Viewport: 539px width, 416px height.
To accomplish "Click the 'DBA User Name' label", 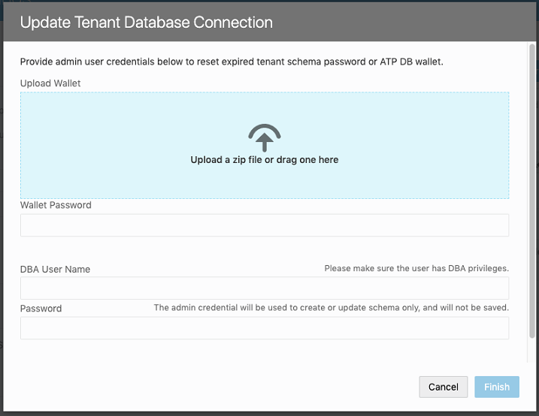I will [x=55, y=269].
